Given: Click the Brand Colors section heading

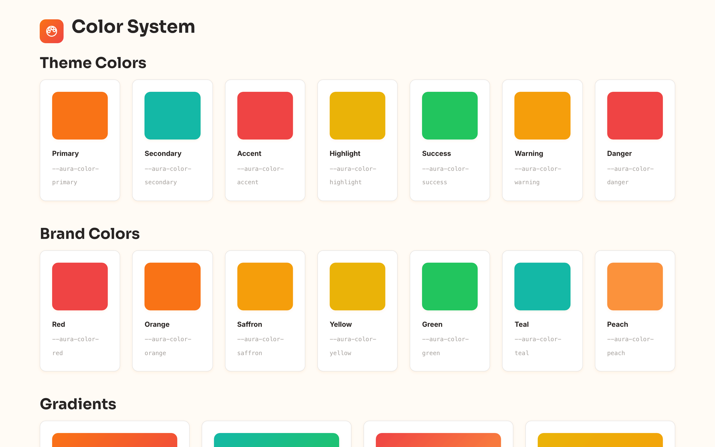Looking at the screenshot, I should [90, 234].
